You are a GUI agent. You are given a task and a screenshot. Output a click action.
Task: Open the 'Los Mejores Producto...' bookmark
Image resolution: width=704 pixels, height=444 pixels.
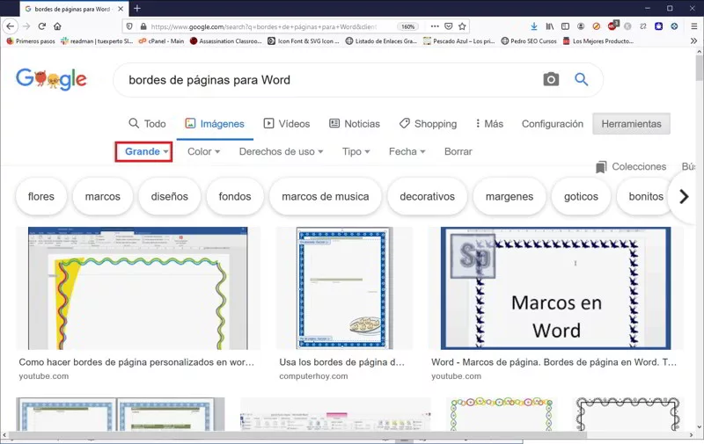click(598, 40)
